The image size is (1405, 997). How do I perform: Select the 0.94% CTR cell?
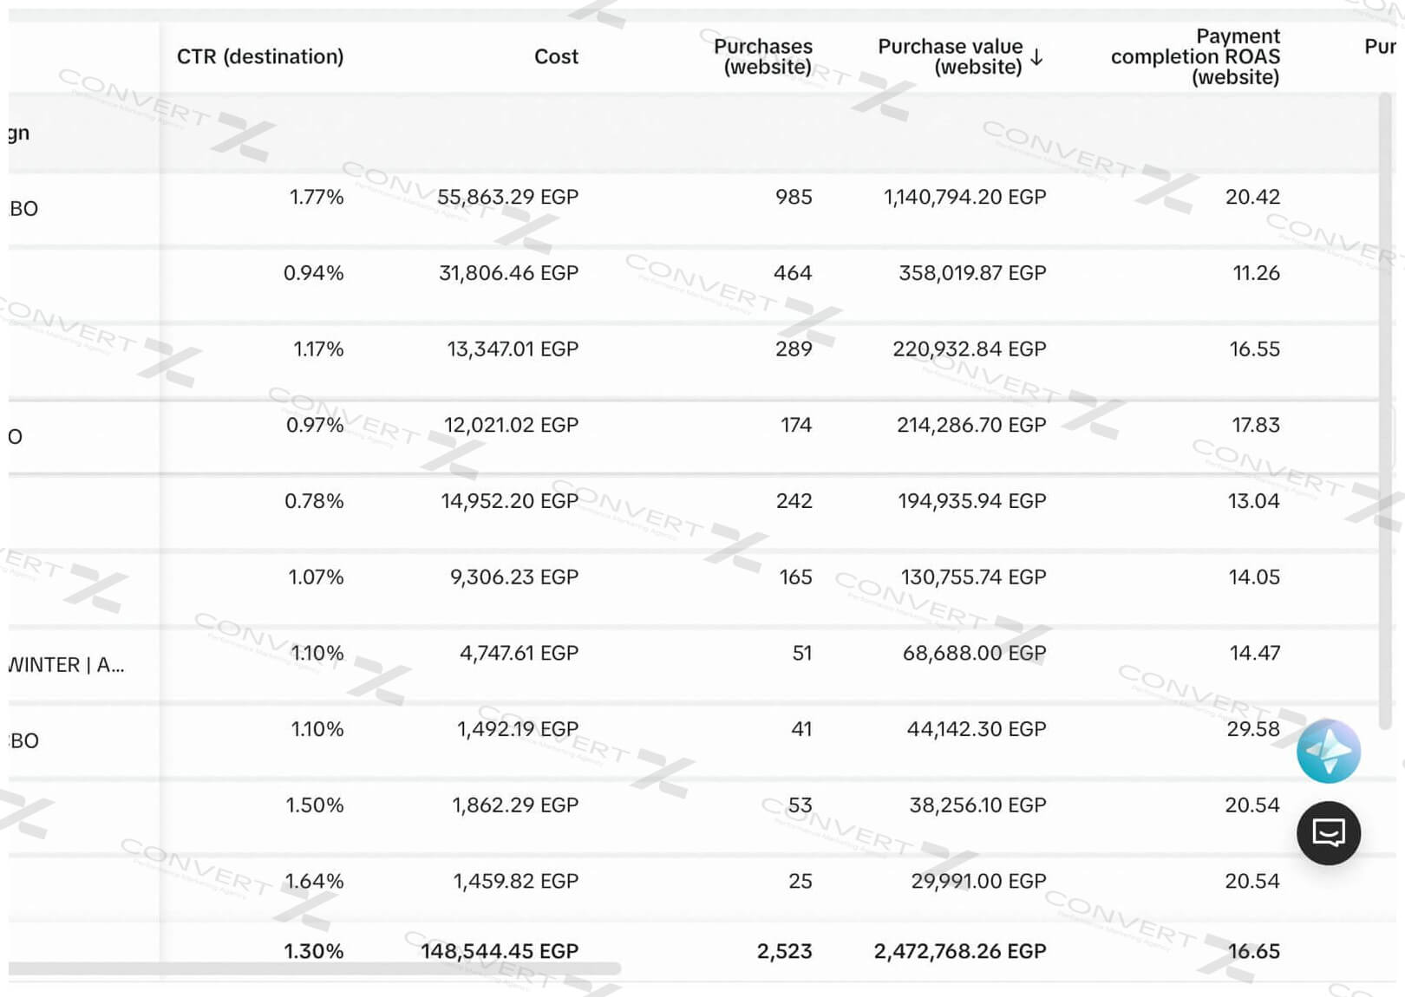point(313,273)
